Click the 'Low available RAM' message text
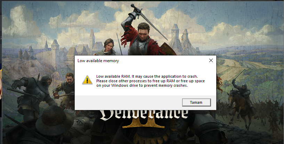284x144 pixels. [x=151, y=81]
